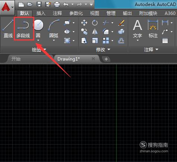Expand the Trim tool dropdown arrow

pyautogui.click(x=112, y=23)
